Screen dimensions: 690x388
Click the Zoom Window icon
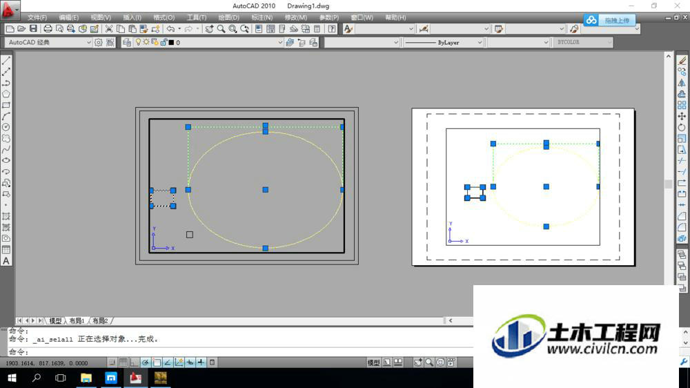[233, 29]
